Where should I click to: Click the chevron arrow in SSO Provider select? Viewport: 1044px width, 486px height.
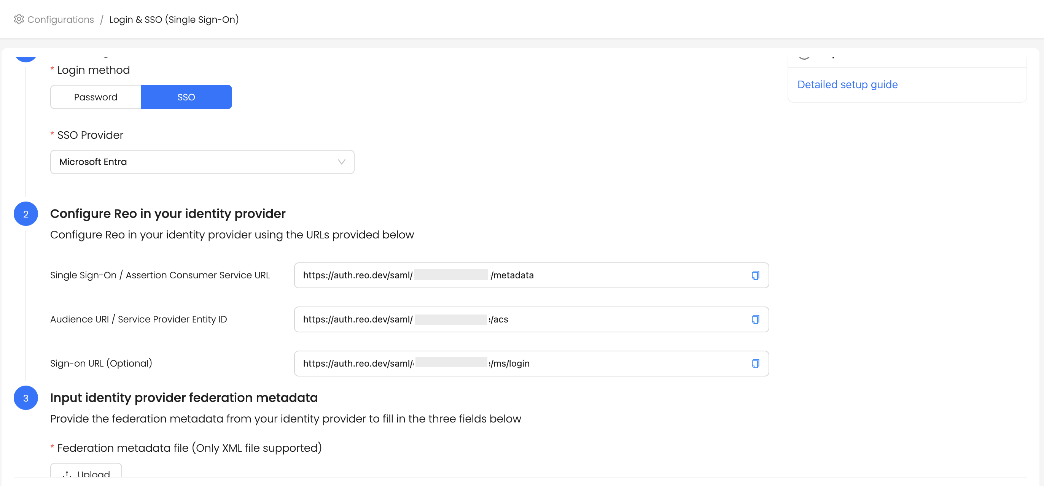click(x=341, y=162)
